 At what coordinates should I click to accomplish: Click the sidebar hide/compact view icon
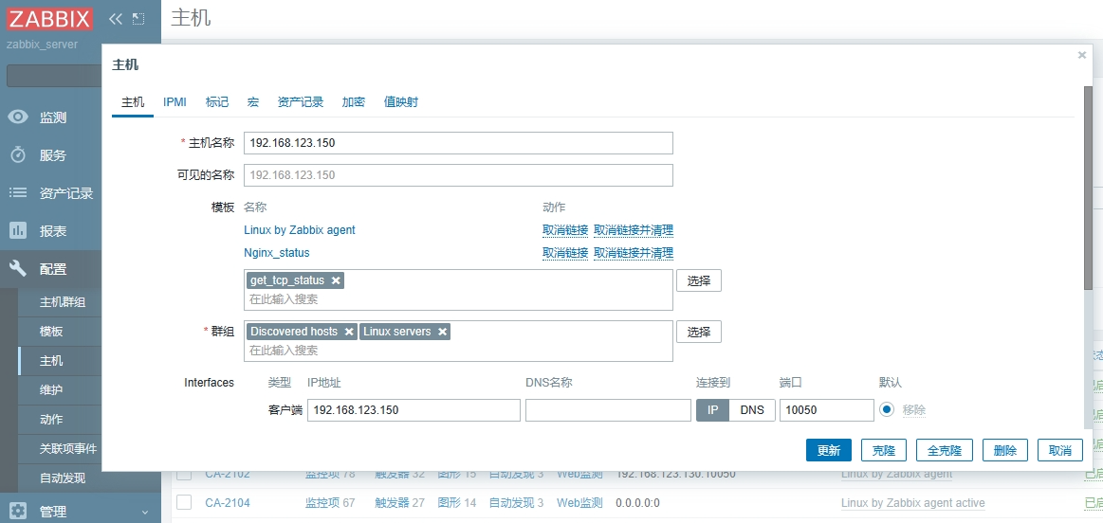(138, 18)
